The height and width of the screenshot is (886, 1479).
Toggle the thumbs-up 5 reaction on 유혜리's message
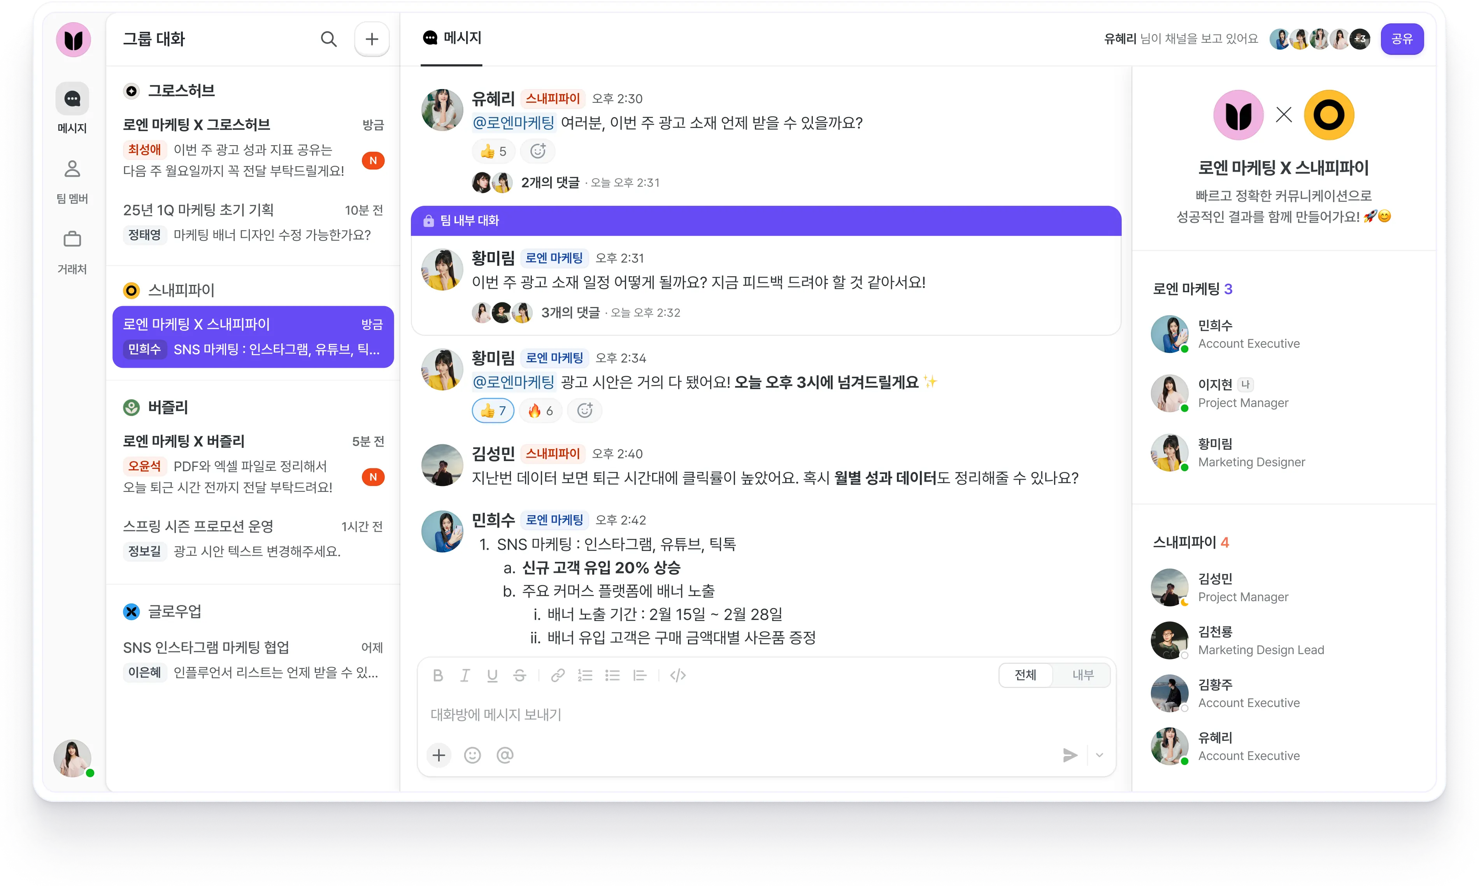pos(493,152)
